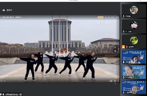The width and height of the screenshot is (147, 96).
Task: Pause the iQIYI video playback
Action: tap(2, 81)
